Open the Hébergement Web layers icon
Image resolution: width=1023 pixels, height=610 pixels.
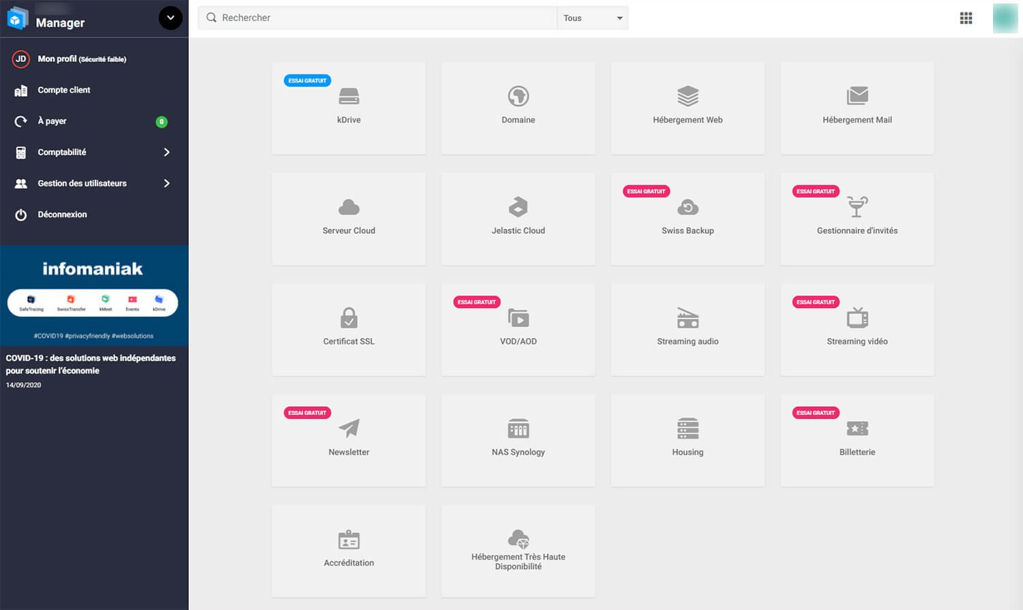point(687,96)
